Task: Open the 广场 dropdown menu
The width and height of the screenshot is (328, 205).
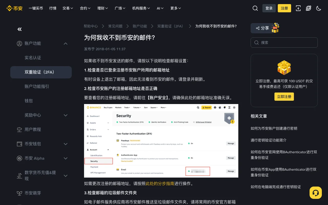Action: coord(120,8)
